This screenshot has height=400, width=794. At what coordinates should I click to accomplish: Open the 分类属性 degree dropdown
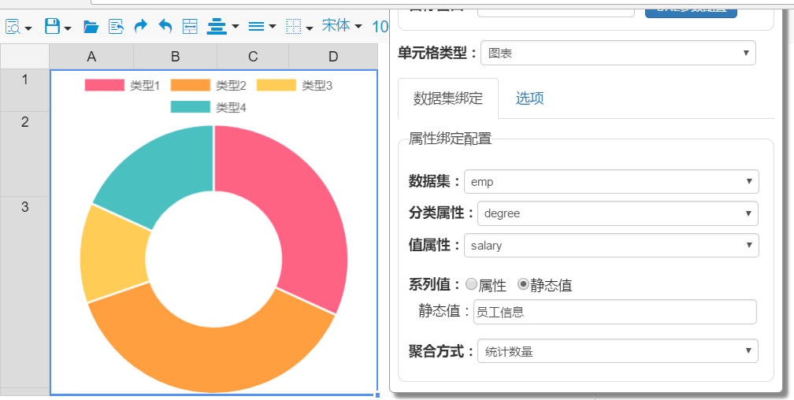[618, 213]
